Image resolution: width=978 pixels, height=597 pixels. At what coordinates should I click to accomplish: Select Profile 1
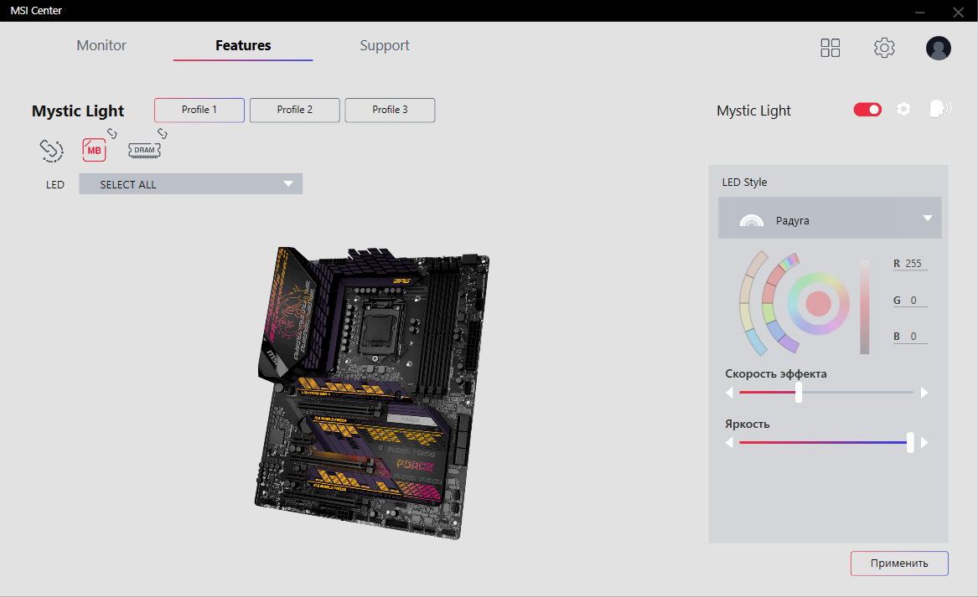pyautogui.click(x=199, y=110)
